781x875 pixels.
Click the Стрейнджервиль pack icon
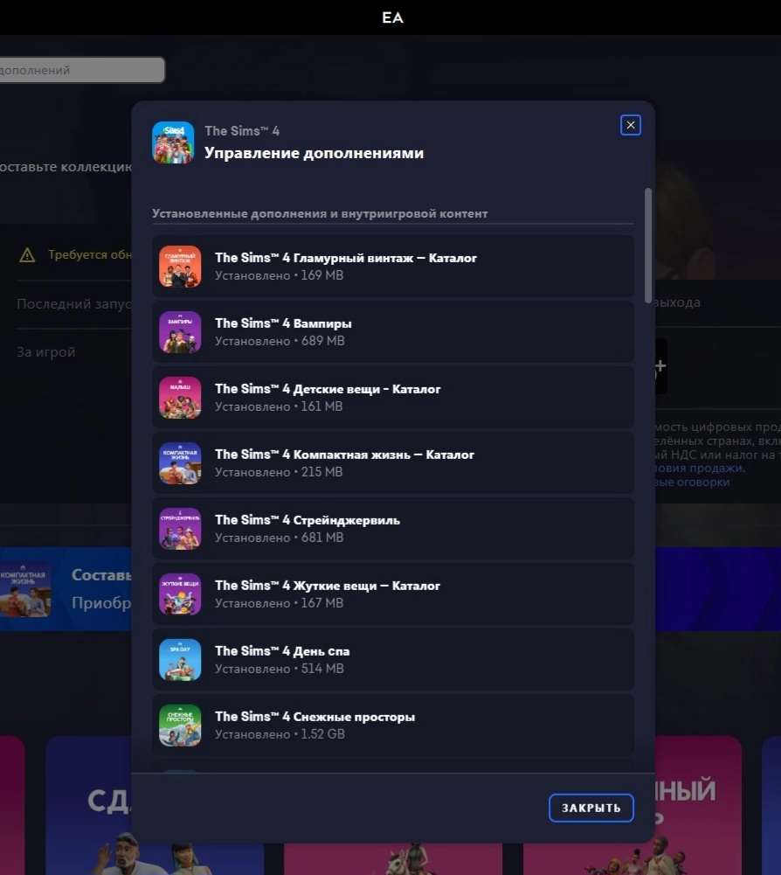coord(180,528)
